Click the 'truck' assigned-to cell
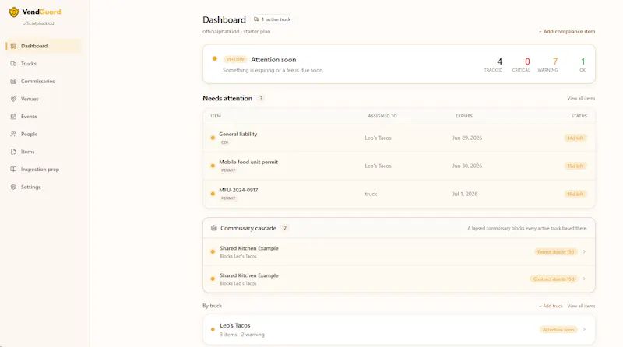The height and width of the screenshot is (347, 623). click(371, 195)
